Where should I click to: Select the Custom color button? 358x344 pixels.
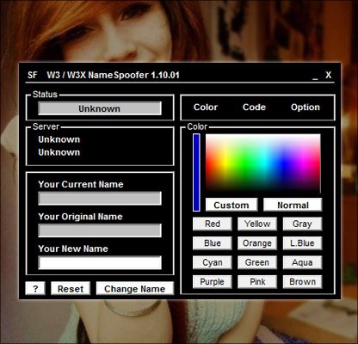click(231, 205)
